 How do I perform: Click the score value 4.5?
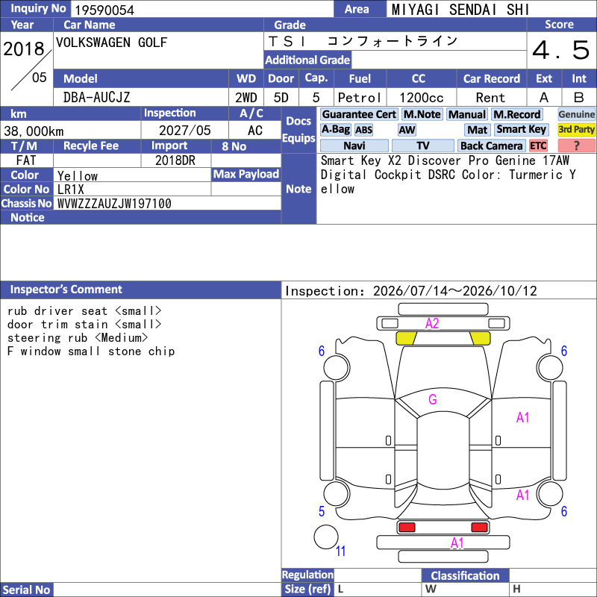561,50
